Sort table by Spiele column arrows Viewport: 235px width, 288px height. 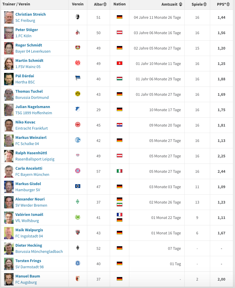tap(205, 4)
